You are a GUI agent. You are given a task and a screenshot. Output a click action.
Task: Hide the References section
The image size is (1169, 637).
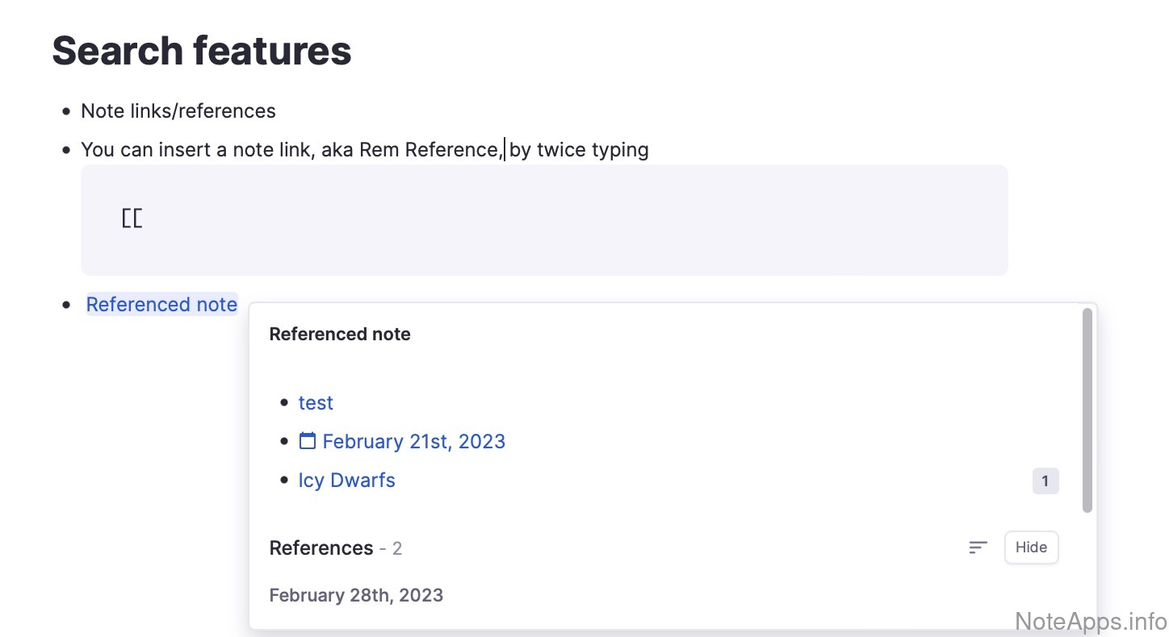click(x=1031, y=547)
